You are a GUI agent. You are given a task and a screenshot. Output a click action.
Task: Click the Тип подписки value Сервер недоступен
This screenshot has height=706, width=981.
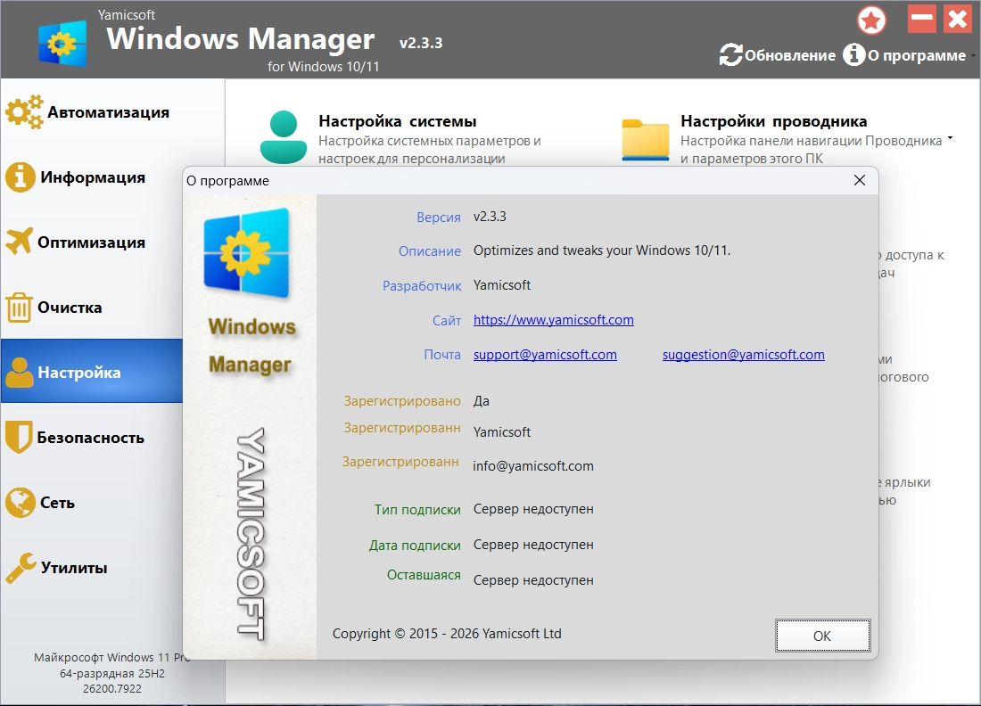[x=533, y=509]
